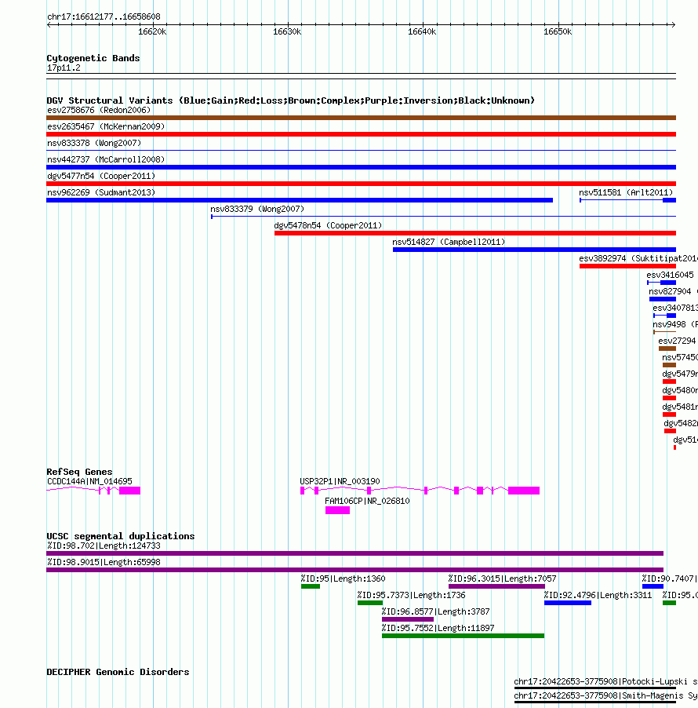Image resolution: width=698 pixels, height=708 pixels.
Task: Click the 16640k ruler marker
Action: point(422,32)
